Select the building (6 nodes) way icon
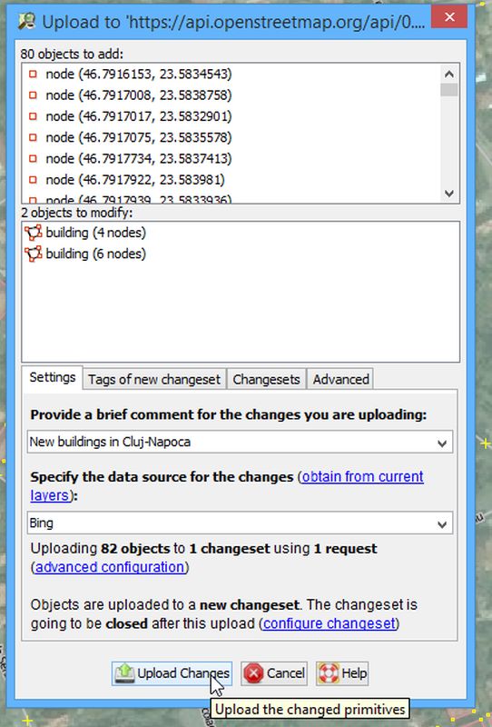 [33, 254]
